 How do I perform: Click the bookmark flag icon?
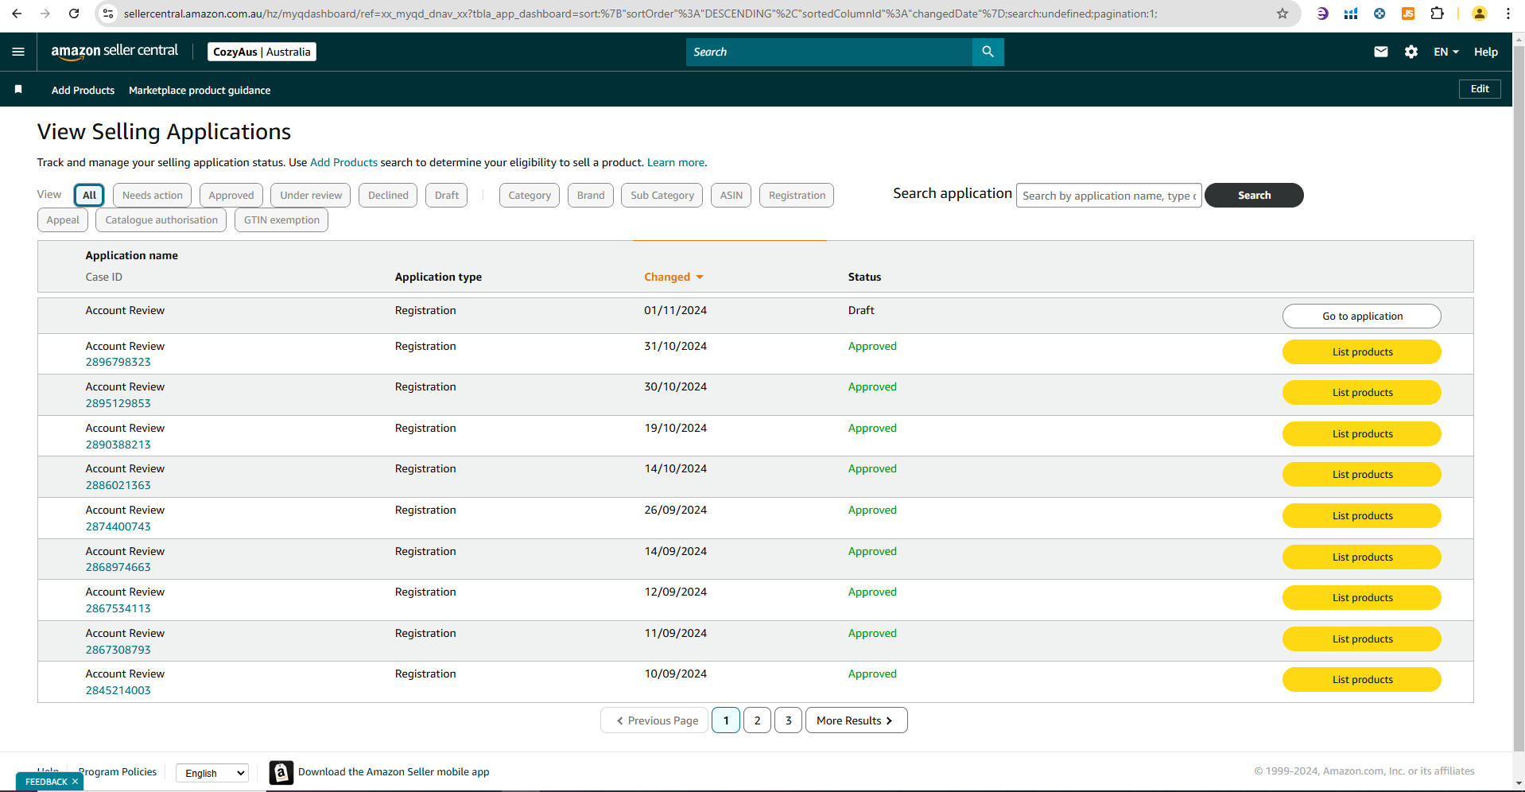coord(18,89)
